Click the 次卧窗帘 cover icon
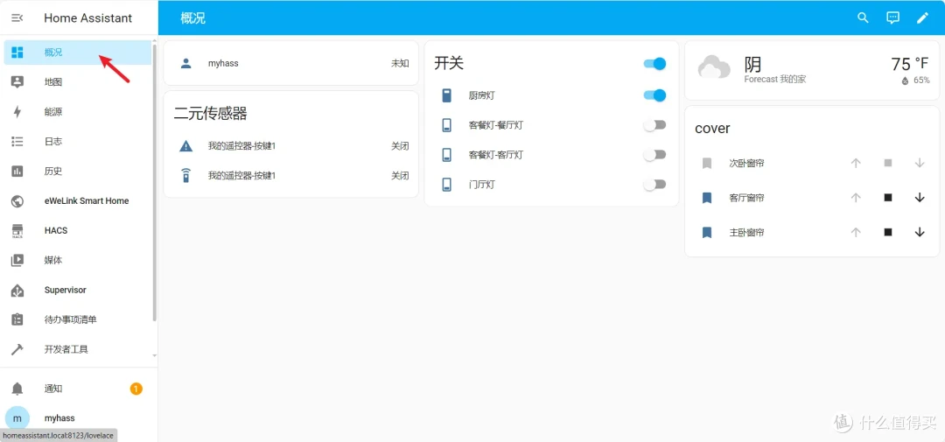This screenshot has height=442, width=945. pos(707,164)
